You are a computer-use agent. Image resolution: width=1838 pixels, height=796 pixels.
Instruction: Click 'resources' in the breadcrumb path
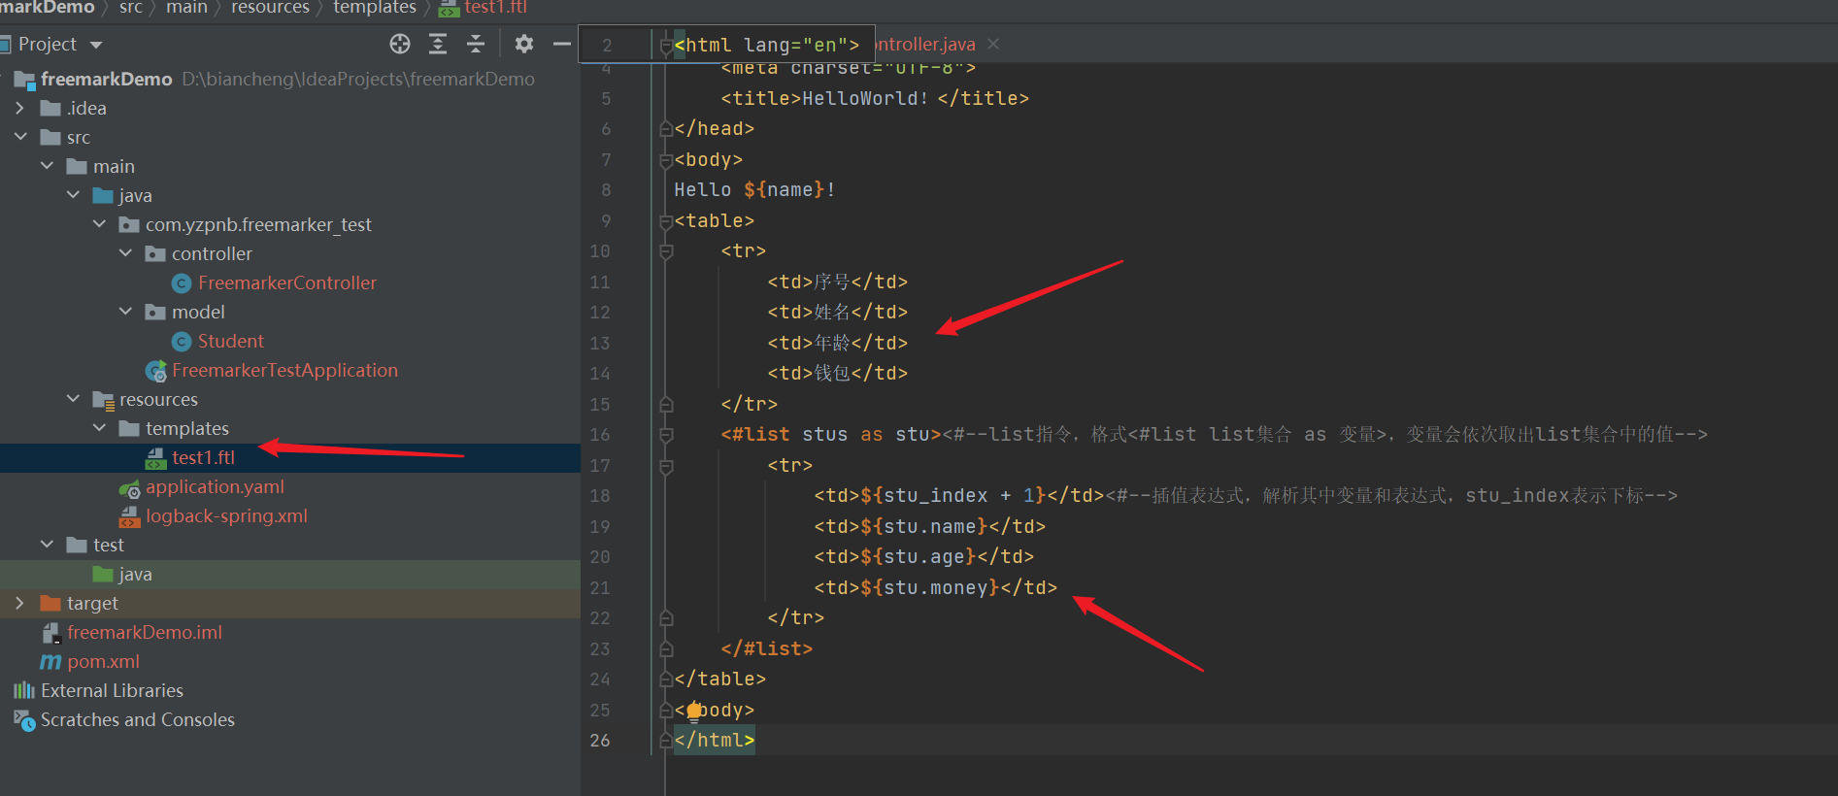[x=270, y=8]
